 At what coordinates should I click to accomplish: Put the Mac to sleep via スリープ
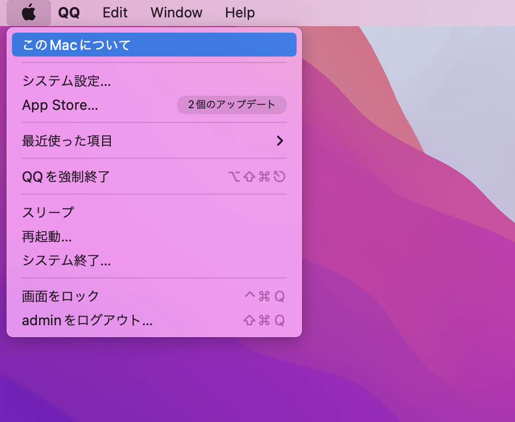46,212
